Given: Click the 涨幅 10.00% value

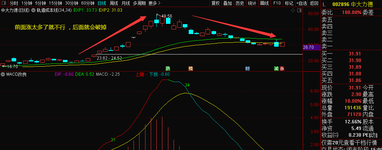Looking at the screenshot, I should click(x=353, y=101).
